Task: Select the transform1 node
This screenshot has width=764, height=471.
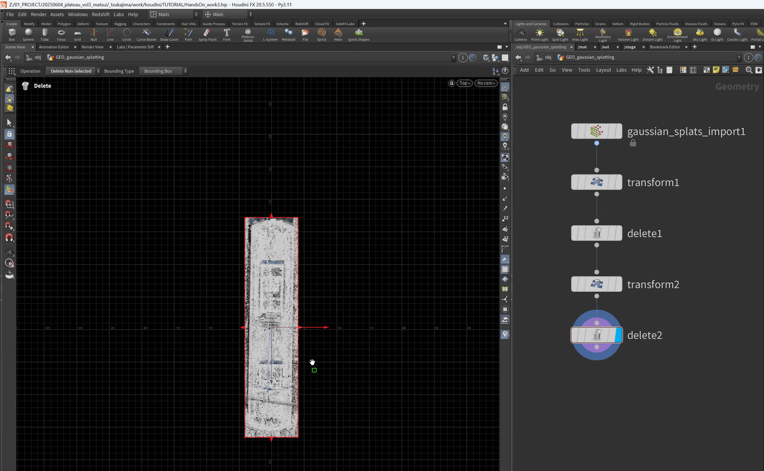Action: coord(597,182)
